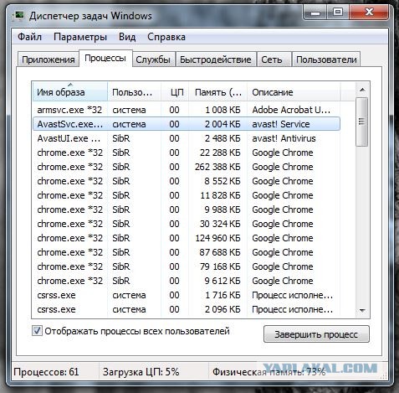
Task: Select chrome.exe row using 87 688 КБ
Action: [187, 252]
